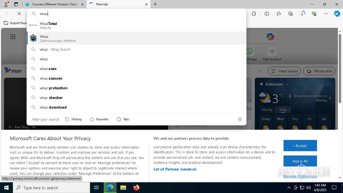The image size is (343, 193).
Task: Select the Virus submicroscopic infection suggestion
Action: (x=136, y=38)
